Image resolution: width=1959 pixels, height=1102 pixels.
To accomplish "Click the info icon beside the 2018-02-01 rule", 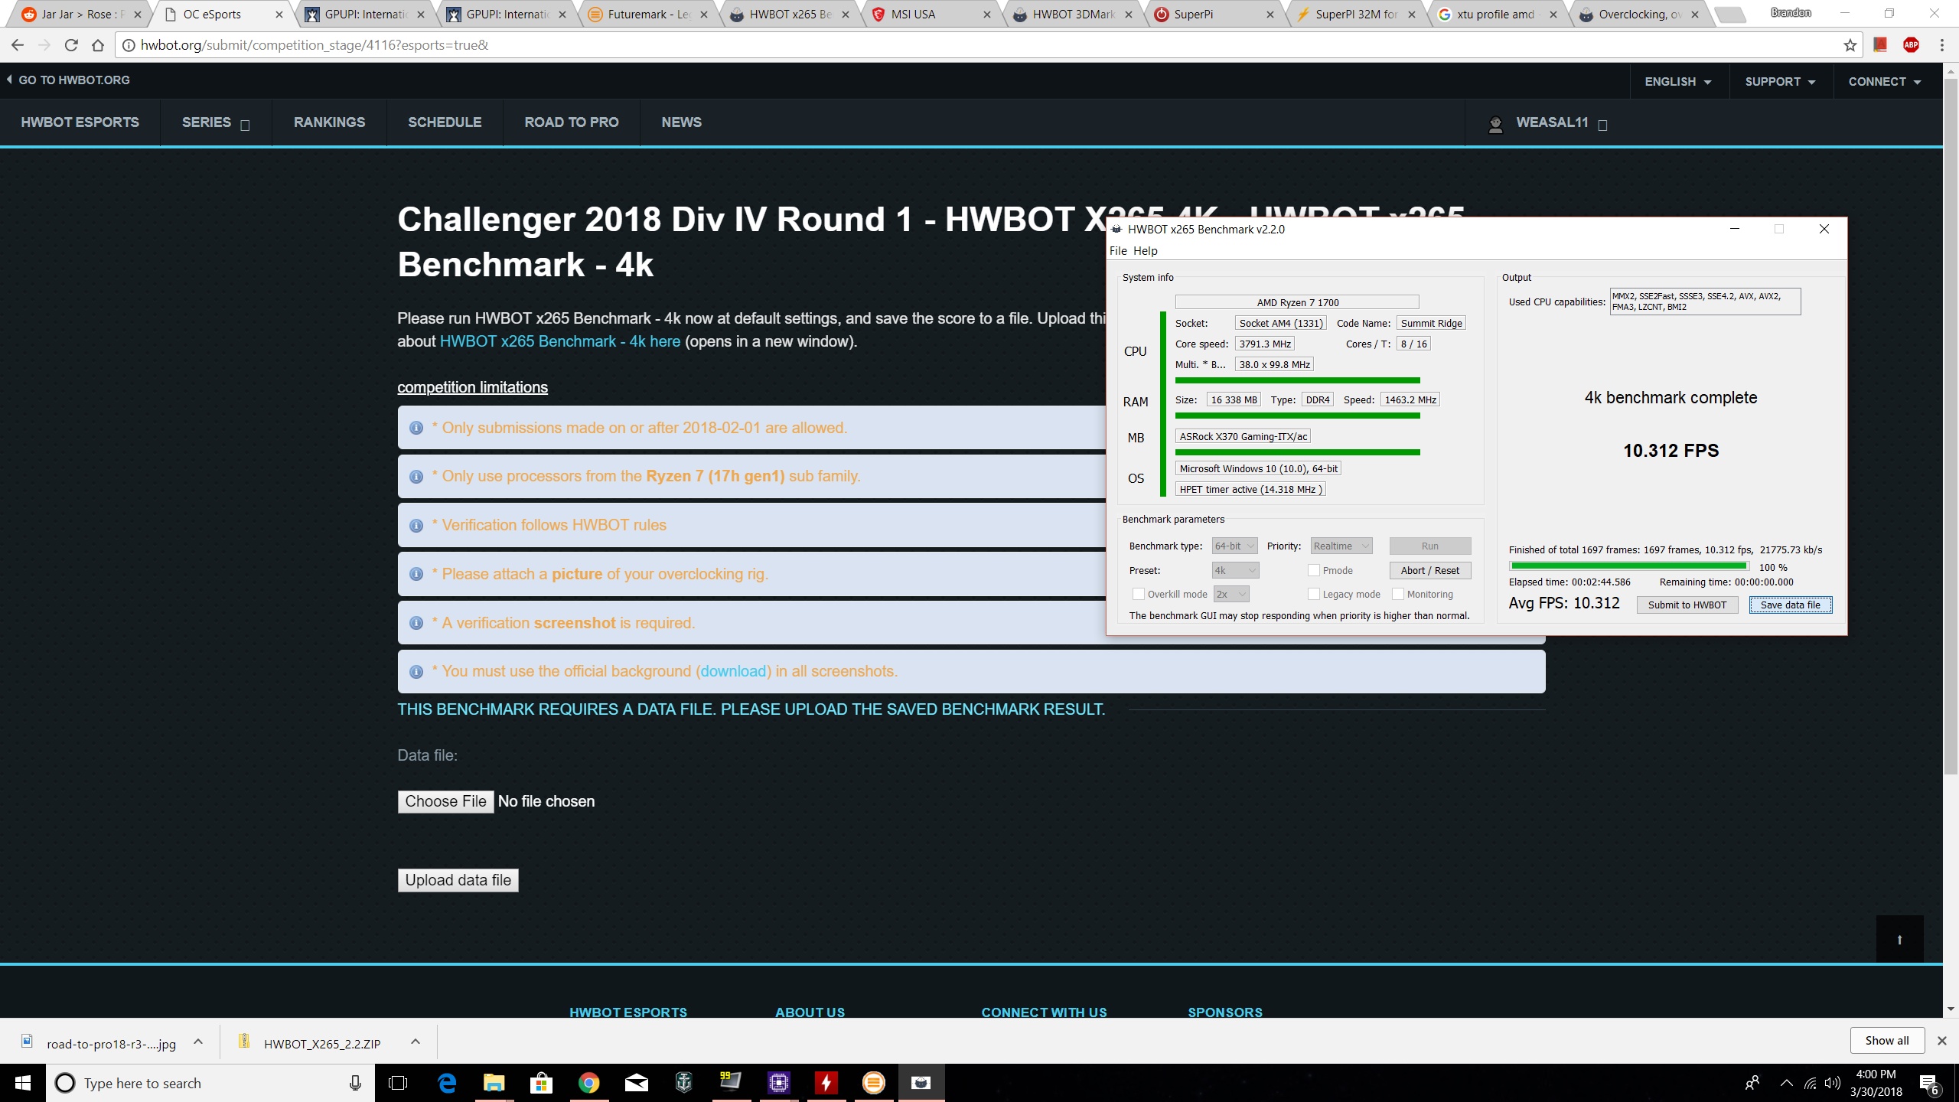I will pyautogui.click(x=416, y=429).
